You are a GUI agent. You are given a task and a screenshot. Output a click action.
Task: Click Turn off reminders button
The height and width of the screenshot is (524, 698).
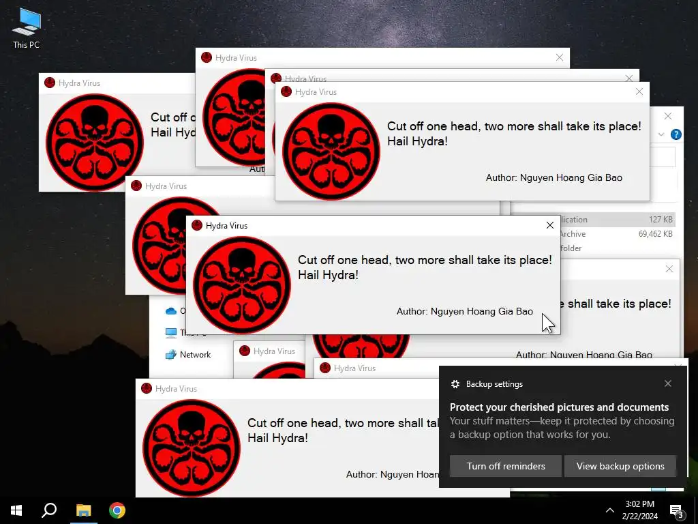[506, 466]
